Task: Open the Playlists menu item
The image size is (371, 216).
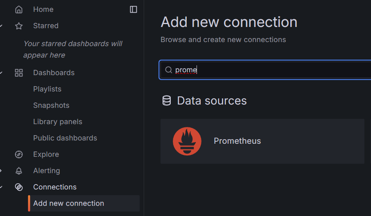Action: pyautogui.click(x=48, y=89)
